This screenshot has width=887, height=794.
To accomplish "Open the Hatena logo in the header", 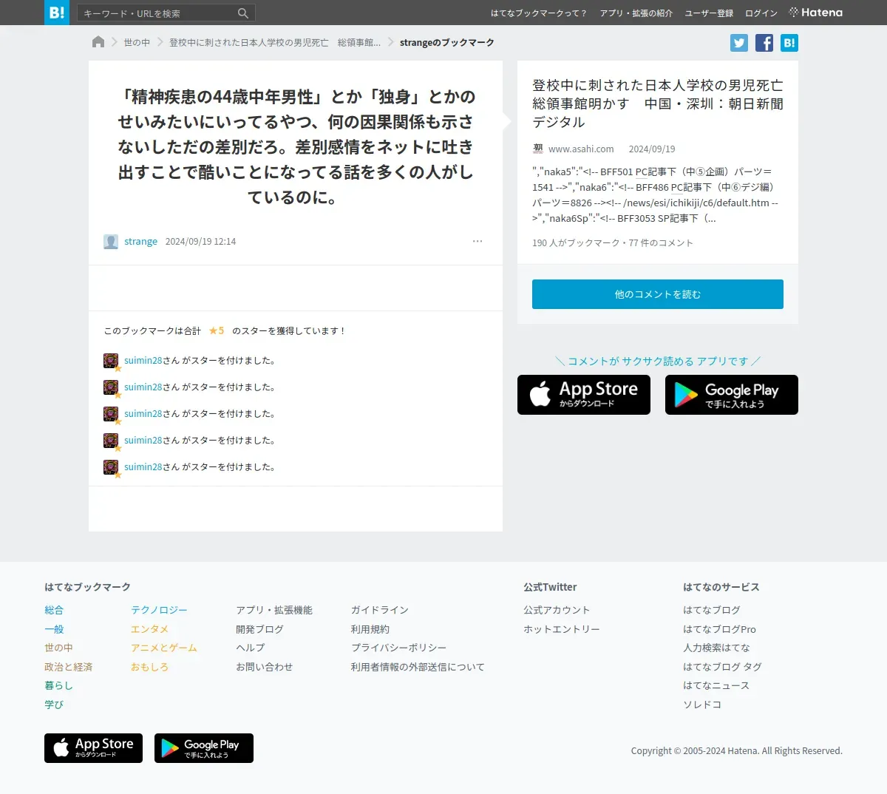I will pyautogui.click(x=816, y=13).
